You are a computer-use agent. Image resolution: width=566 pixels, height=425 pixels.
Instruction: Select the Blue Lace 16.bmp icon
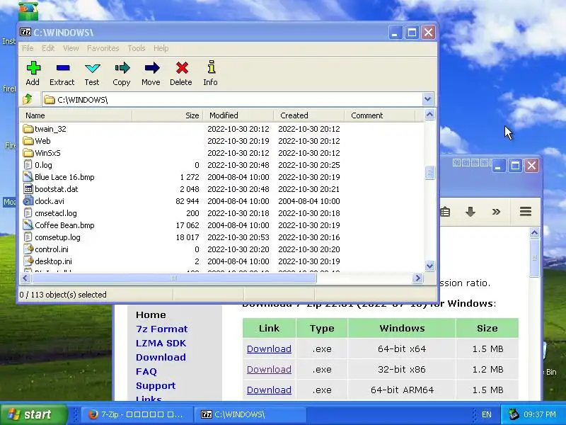point(28,177)
